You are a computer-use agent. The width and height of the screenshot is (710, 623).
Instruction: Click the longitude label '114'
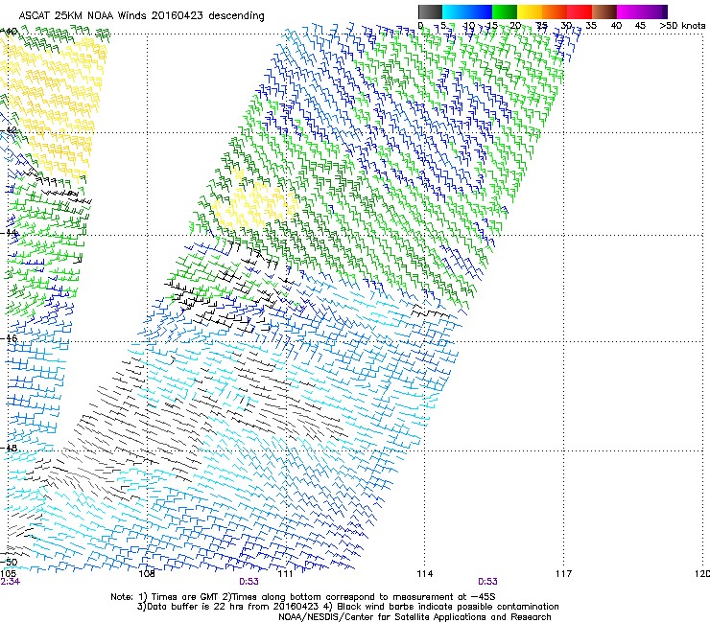coord(424,574)
